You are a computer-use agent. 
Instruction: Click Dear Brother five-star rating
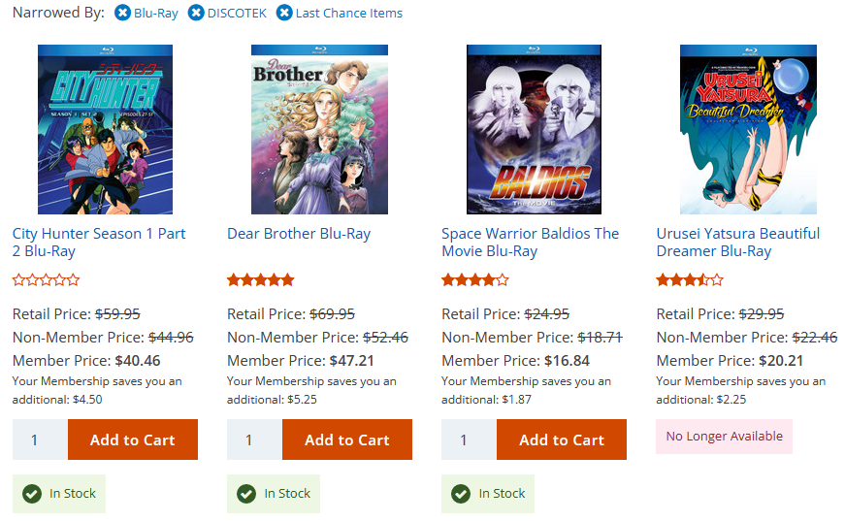[x=260, y=280]
